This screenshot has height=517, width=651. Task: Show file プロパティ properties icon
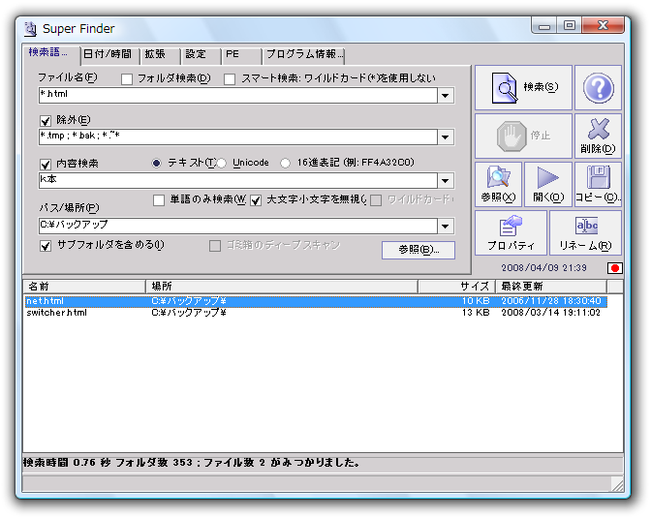[x=511, y=232]
